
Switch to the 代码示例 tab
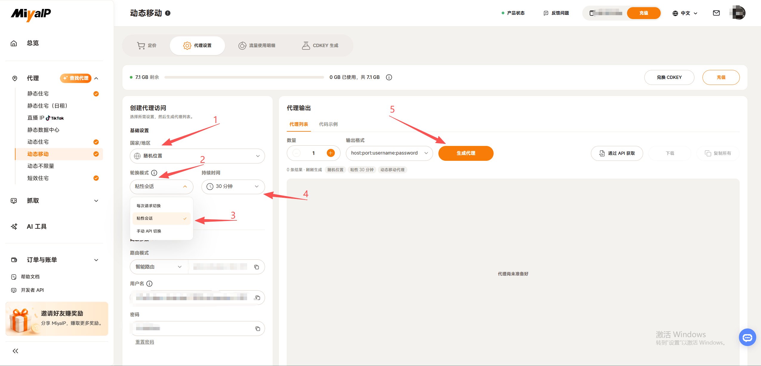[x=328, y=124]
